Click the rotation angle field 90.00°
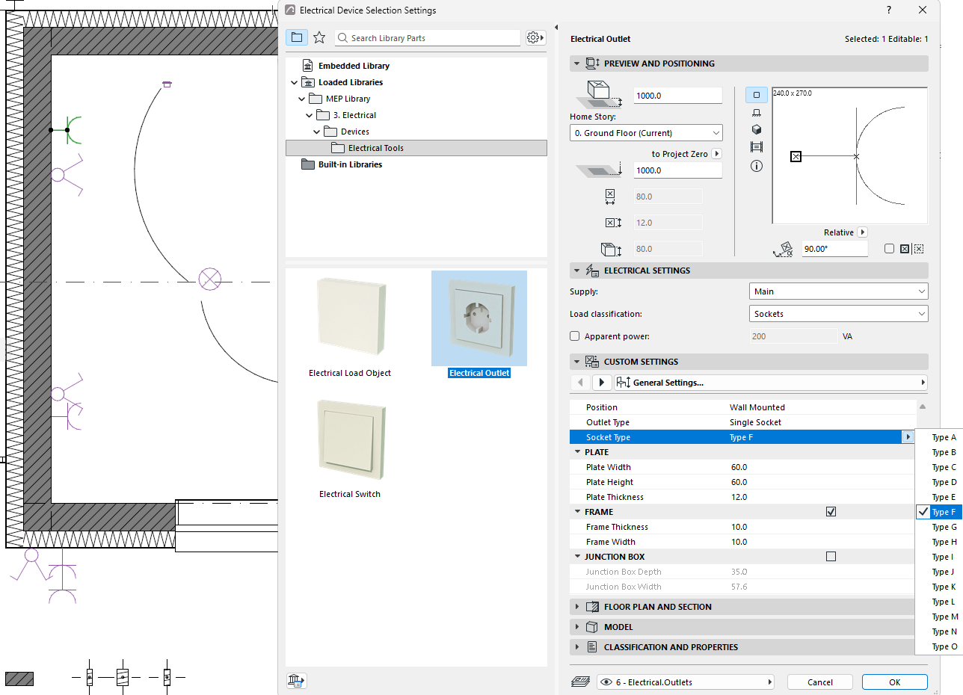This screenshot has height=695, width=963. pyautogui.click(x=834, y=249)
